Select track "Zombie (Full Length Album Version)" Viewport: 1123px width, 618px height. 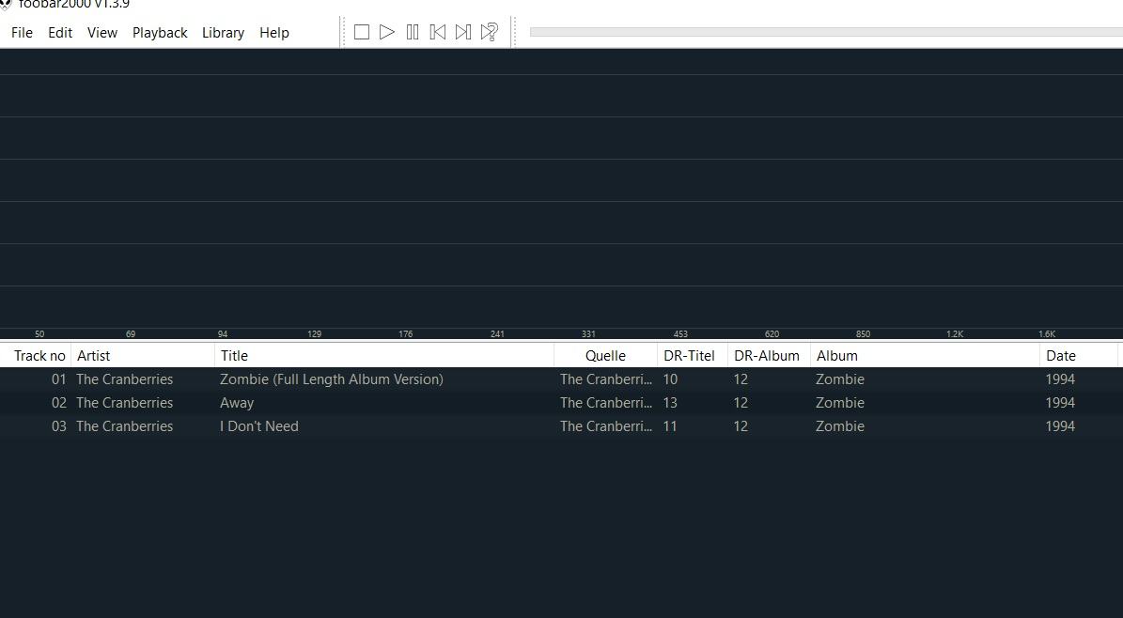[332, 379]
